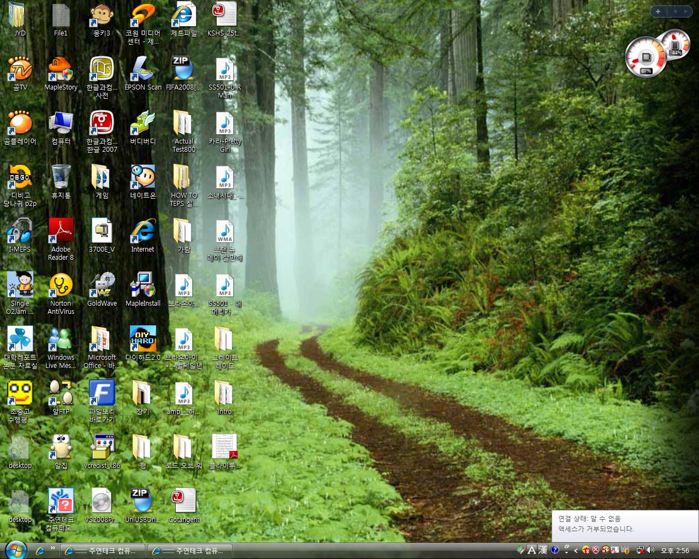Open the intro folder
The height and width of the screenshot is (559, 699).
[224, 397]
